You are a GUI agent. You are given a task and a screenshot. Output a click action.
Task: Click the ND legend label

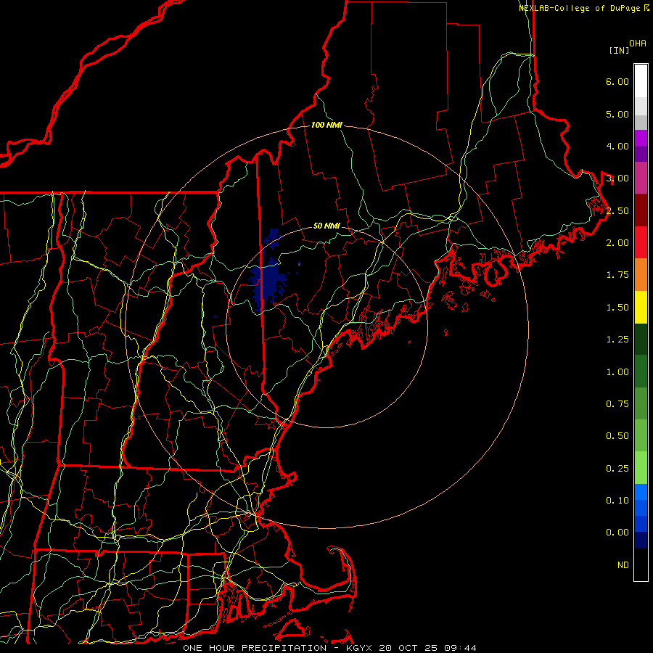623,565
